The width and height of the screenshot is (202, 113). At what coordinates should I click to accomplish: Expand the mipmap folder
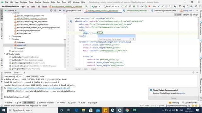pos(9,36)
